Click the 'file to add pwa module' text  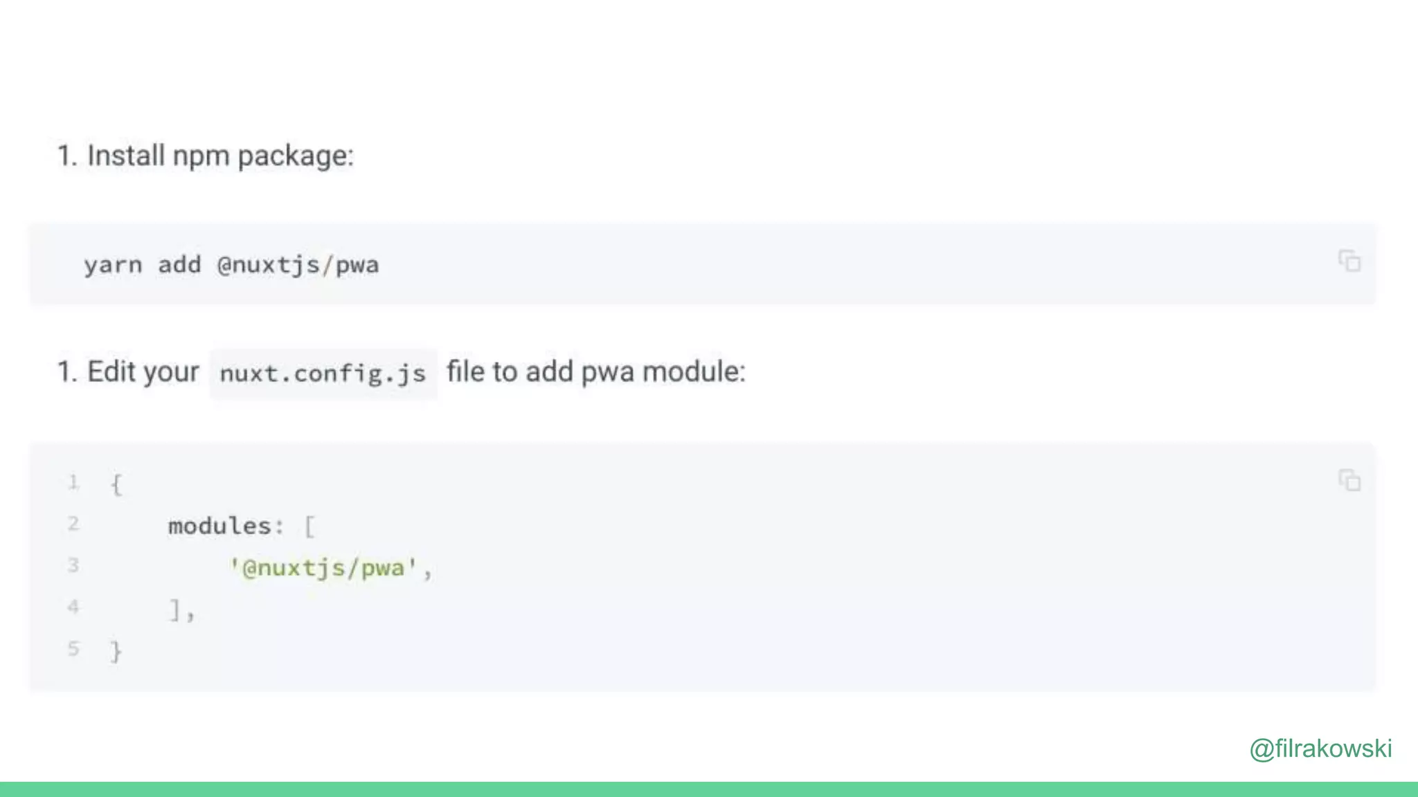click(595, 372)
